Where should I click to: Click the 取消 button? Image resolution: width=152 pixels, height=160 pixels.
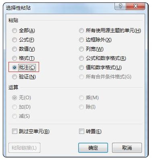tap(127, 148)
